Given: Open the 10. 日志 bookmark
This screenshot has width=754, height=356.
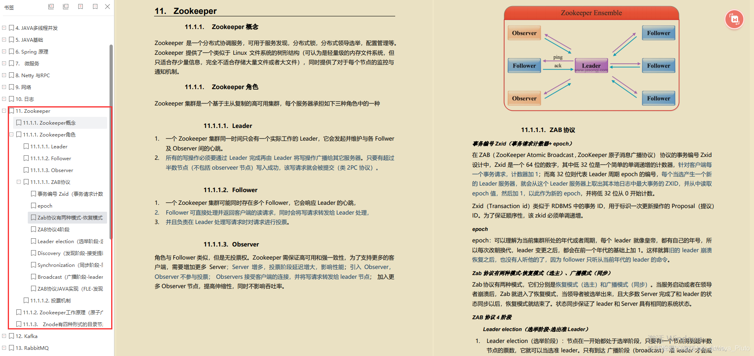Looking at the screenshot, I should point(25,99).
